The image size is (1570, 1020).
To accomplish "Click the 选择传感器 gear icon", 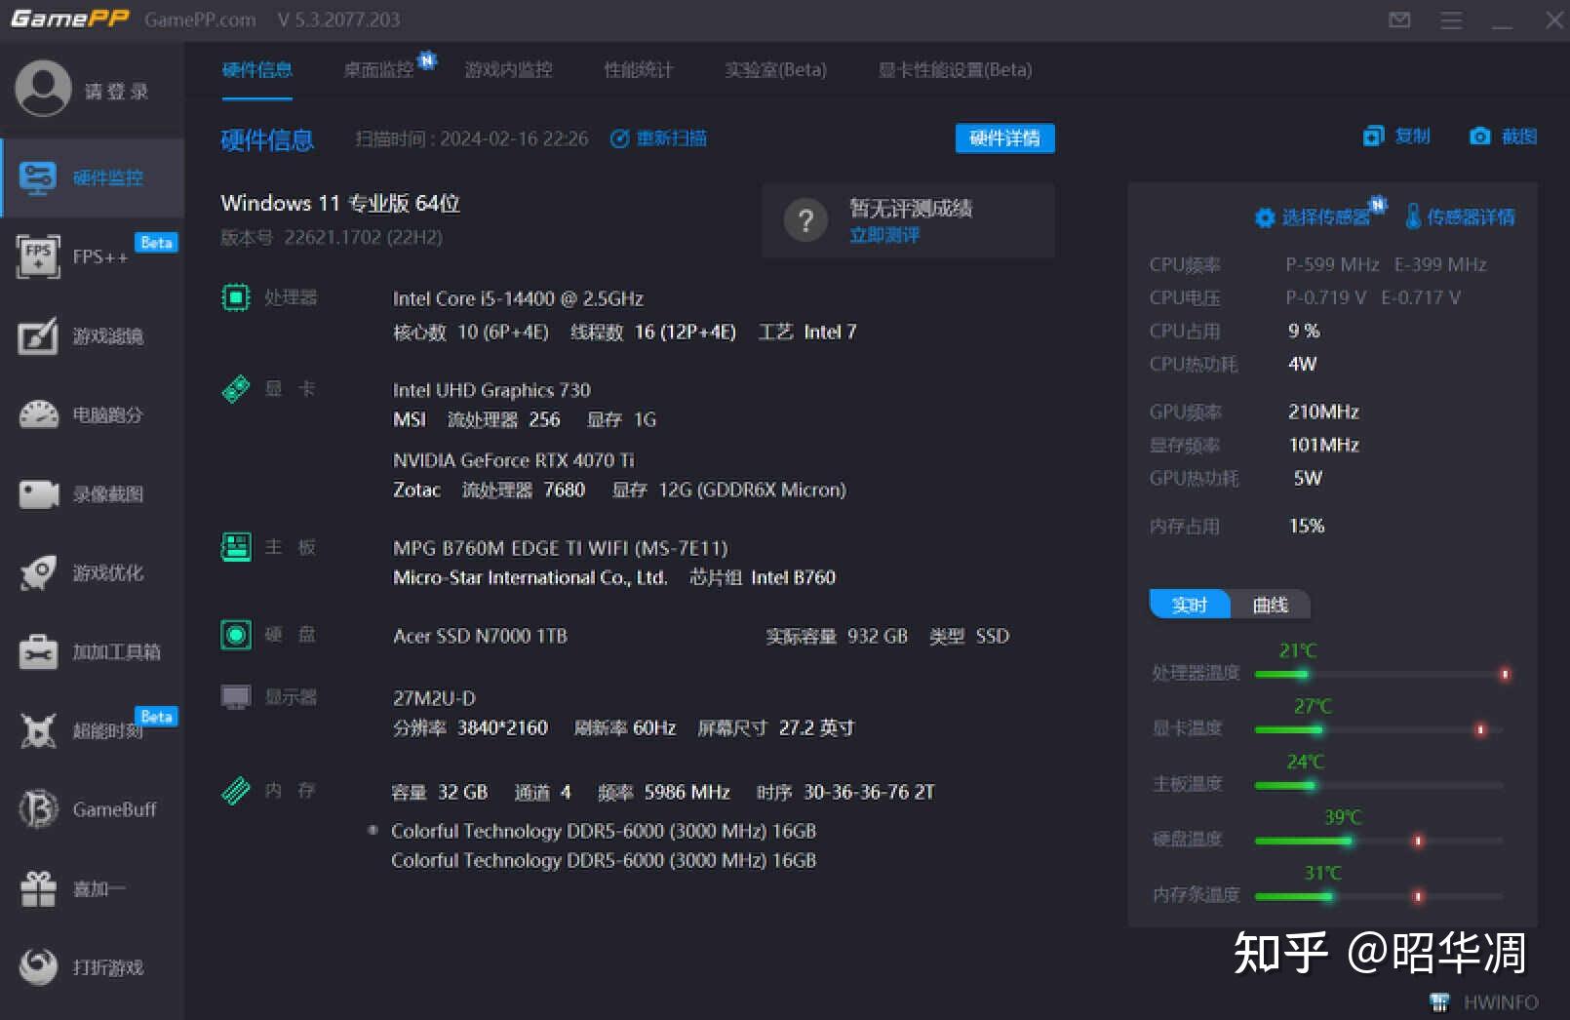I will tap(1265, 217).
